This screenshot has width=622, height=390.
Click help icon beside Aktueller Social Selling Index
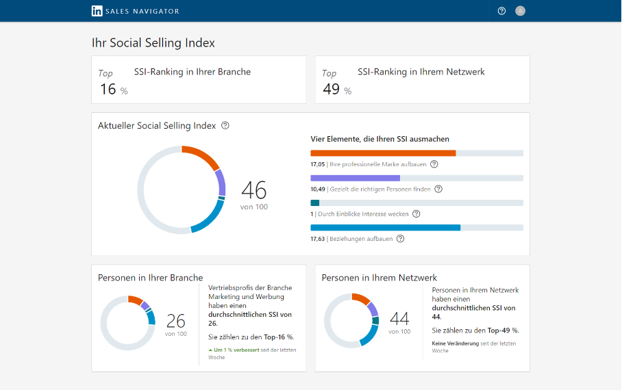coord(225,126)
